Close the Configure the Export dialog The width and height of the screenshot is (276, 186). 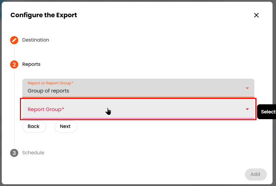(256, 15)
